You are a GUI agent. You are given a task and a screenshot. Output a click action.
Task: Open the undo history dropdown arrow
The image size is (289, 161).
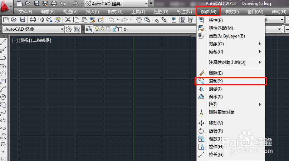click(118, 20)
